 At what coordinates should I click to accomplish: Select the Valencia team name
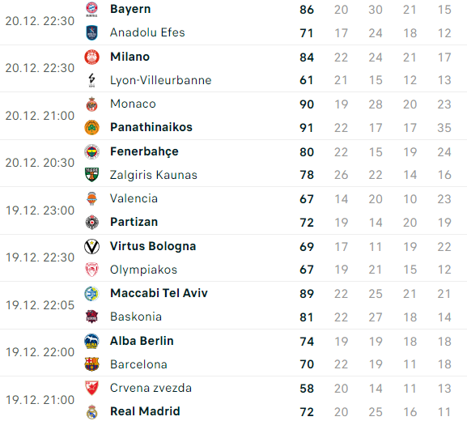134,198
